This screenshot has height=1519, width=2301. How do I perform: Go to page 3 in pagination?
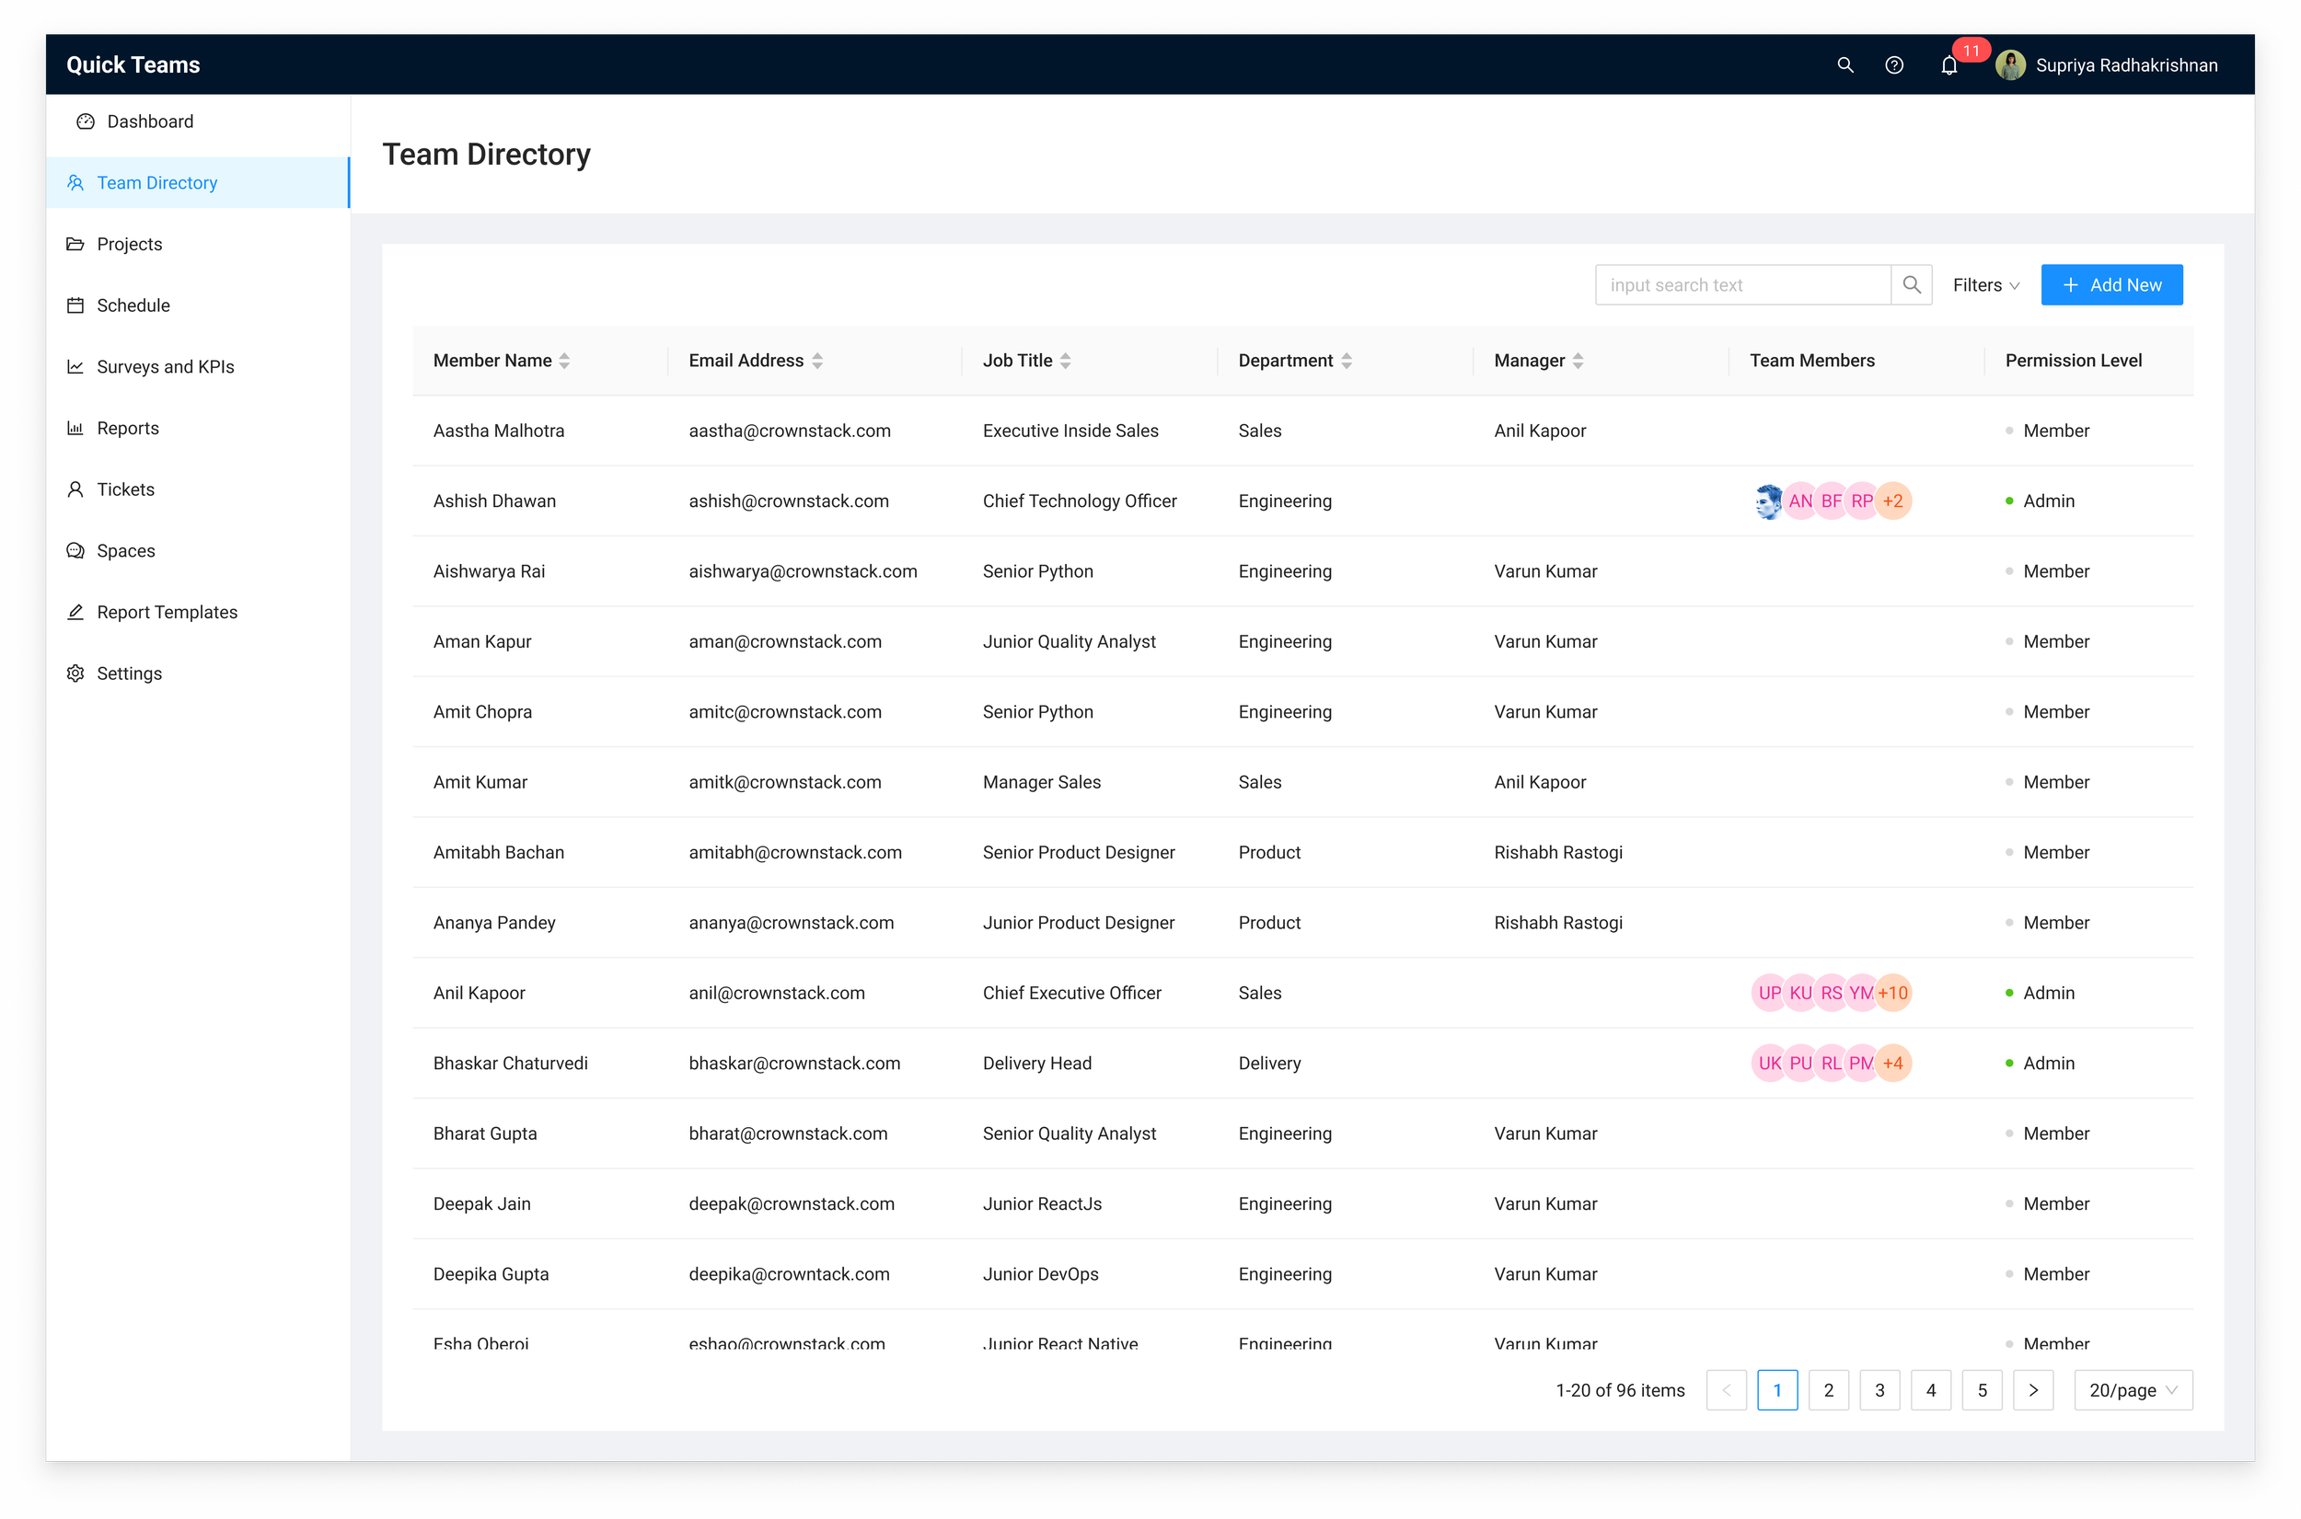tap(1879, 1390)
